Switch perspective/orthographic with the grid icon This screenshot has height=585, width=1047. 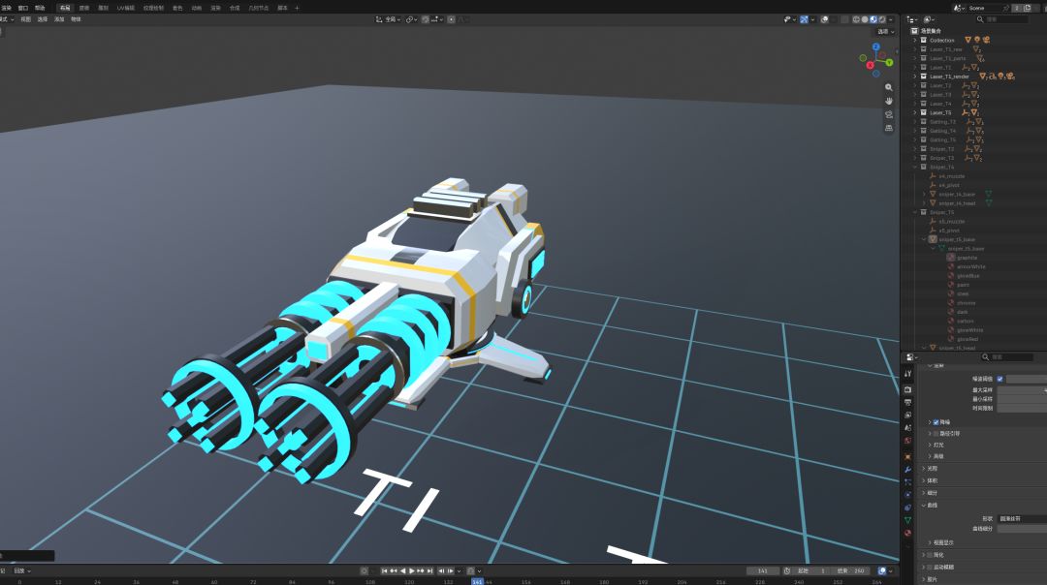(x=889, y=128)
